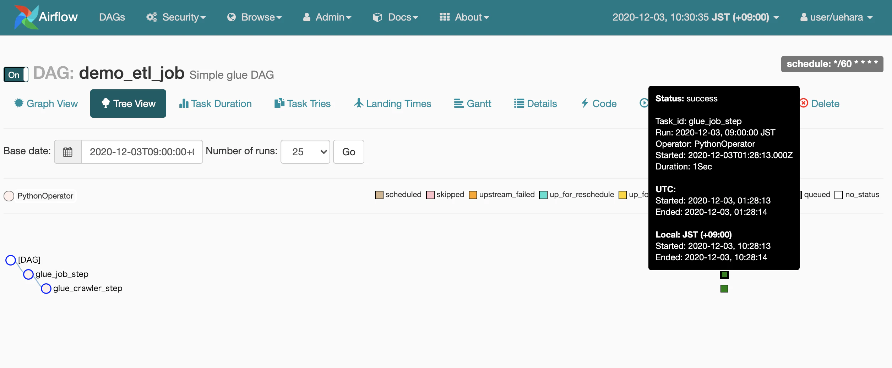The image size is (892, 368).
Task: Click the upstream_failed legend swatch
Action: click(473, 195)
